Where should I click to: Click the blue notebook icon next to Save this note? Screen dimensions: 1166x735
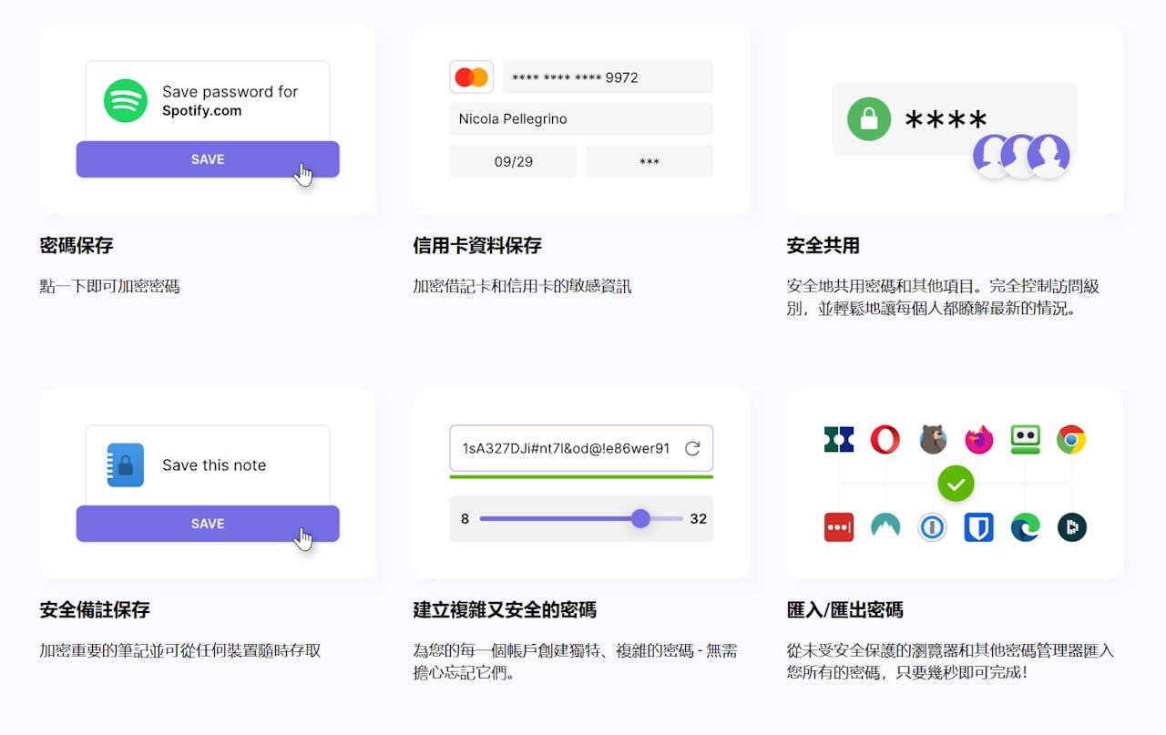(125, 464)
